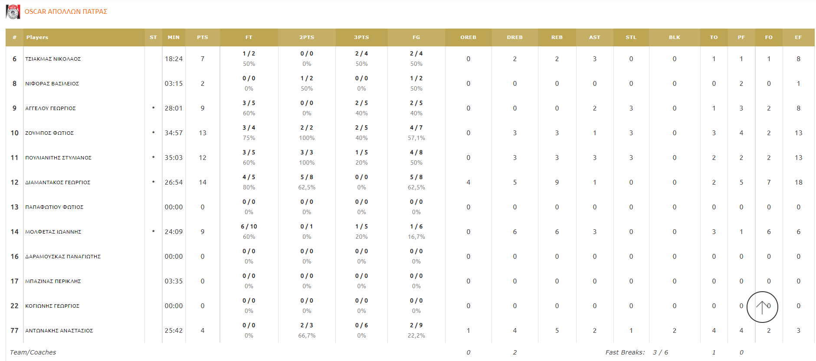The height and width of the screenshot is (361, 816).
Task: Sort by the REB column header
Action: (557, 37)
